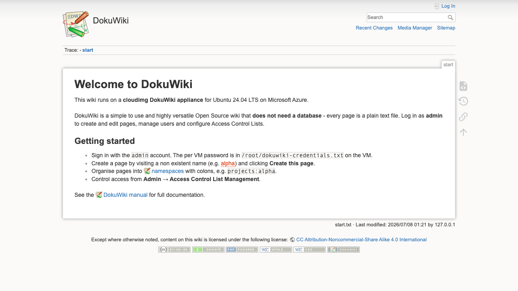
Task: Select the start page tab label
Action: tap(448, 65)
